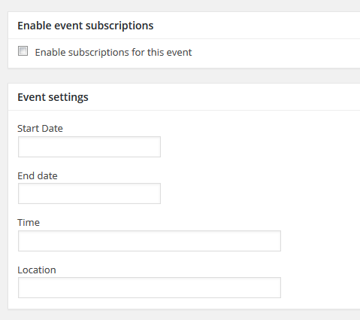Focus the Start Date input field

(89, 147)
